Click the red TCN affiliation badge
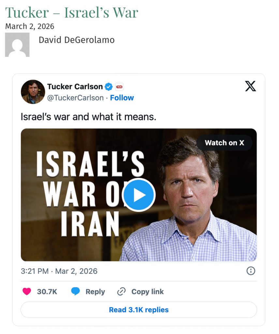The width and height of the screenshot is (279, 334). coord(119,87)
